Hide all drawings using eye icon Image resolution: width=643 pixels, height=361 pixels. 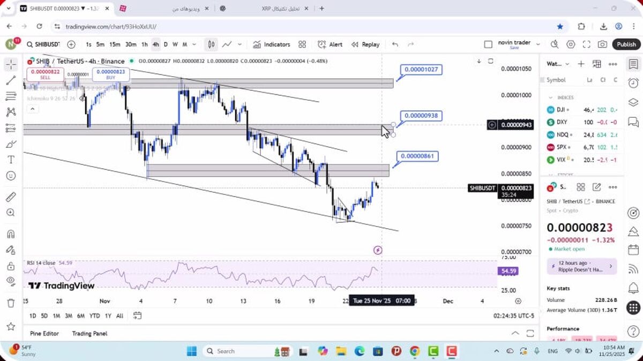(x=11, y=281)
